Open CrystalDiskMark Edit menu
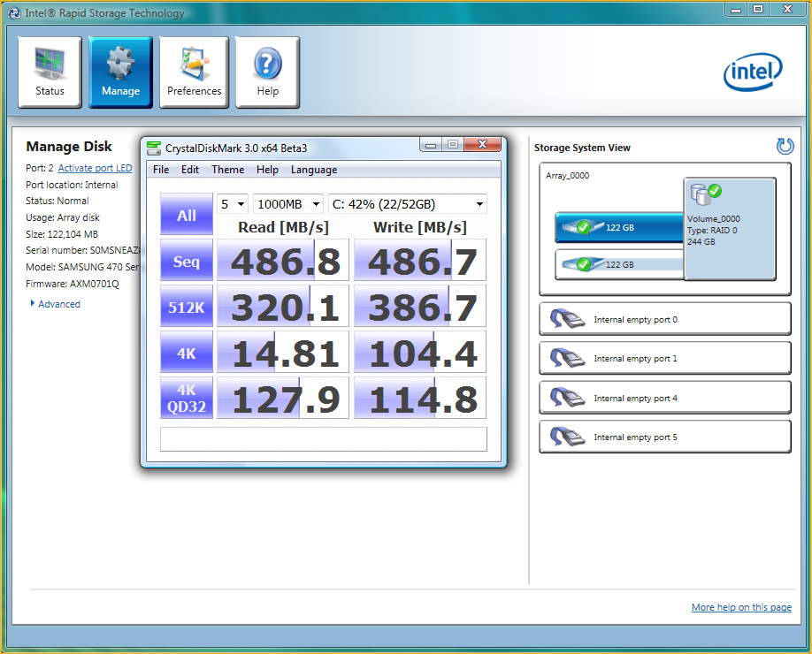 point(190,170)
